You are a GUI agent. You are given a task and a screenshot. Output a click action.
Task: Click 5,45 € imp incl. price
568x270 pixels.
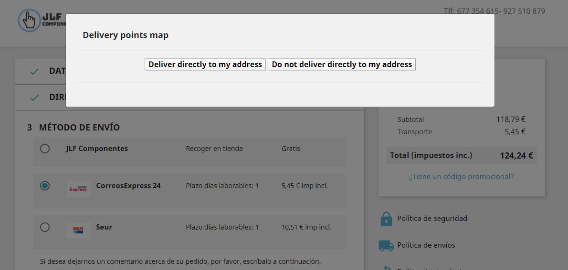(x=305, y=186)
